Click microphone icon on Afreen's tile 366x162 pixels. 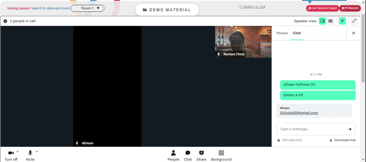[77, 143]
